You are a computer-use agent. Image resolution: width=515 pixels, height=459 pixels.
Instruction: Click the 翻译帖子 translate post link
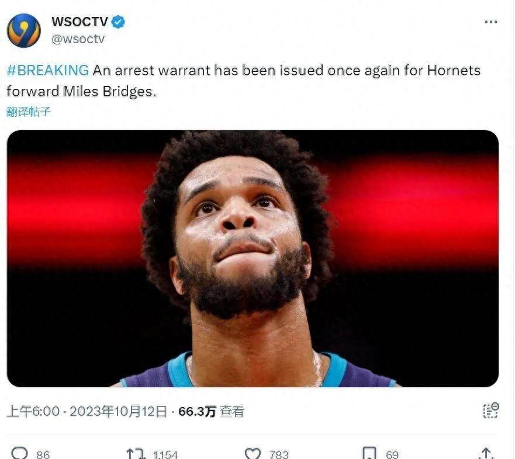click(x=29, y=112)
